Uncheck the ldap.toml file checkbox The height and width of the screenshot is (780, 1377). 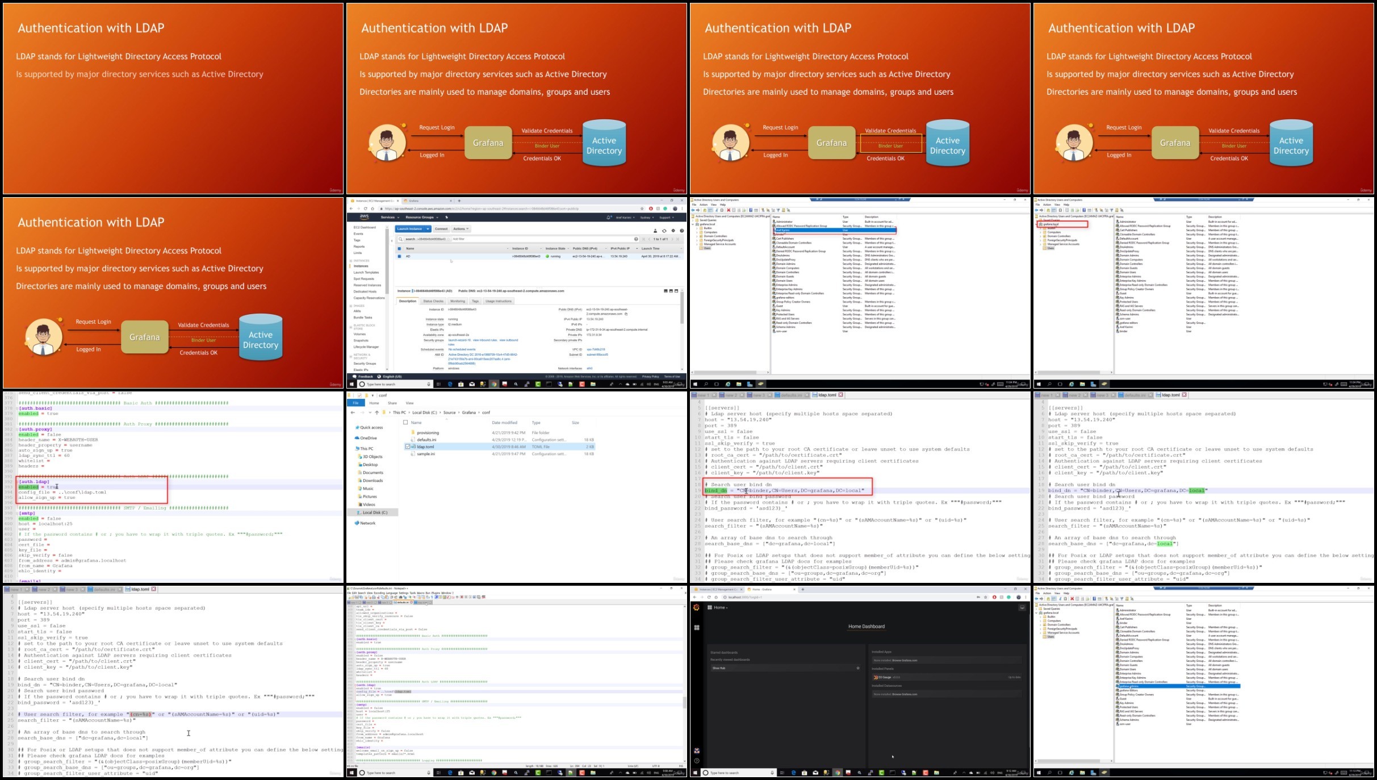(x=407, y=447)
